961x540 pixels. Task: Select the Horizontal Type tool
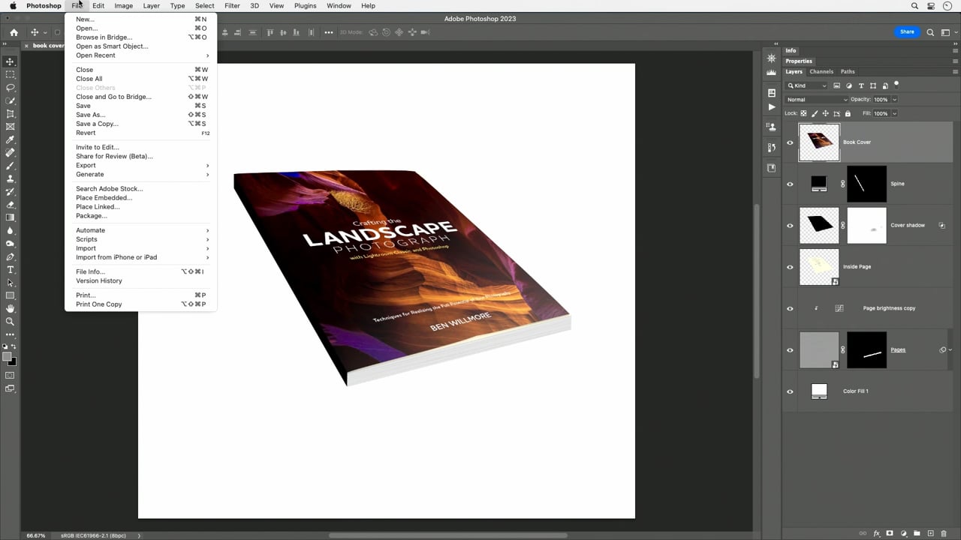[x=10, y=270]
